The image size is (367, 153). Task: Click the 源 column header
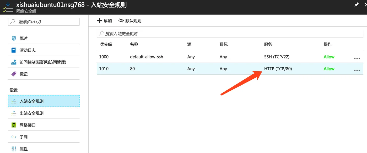[189, 44]
